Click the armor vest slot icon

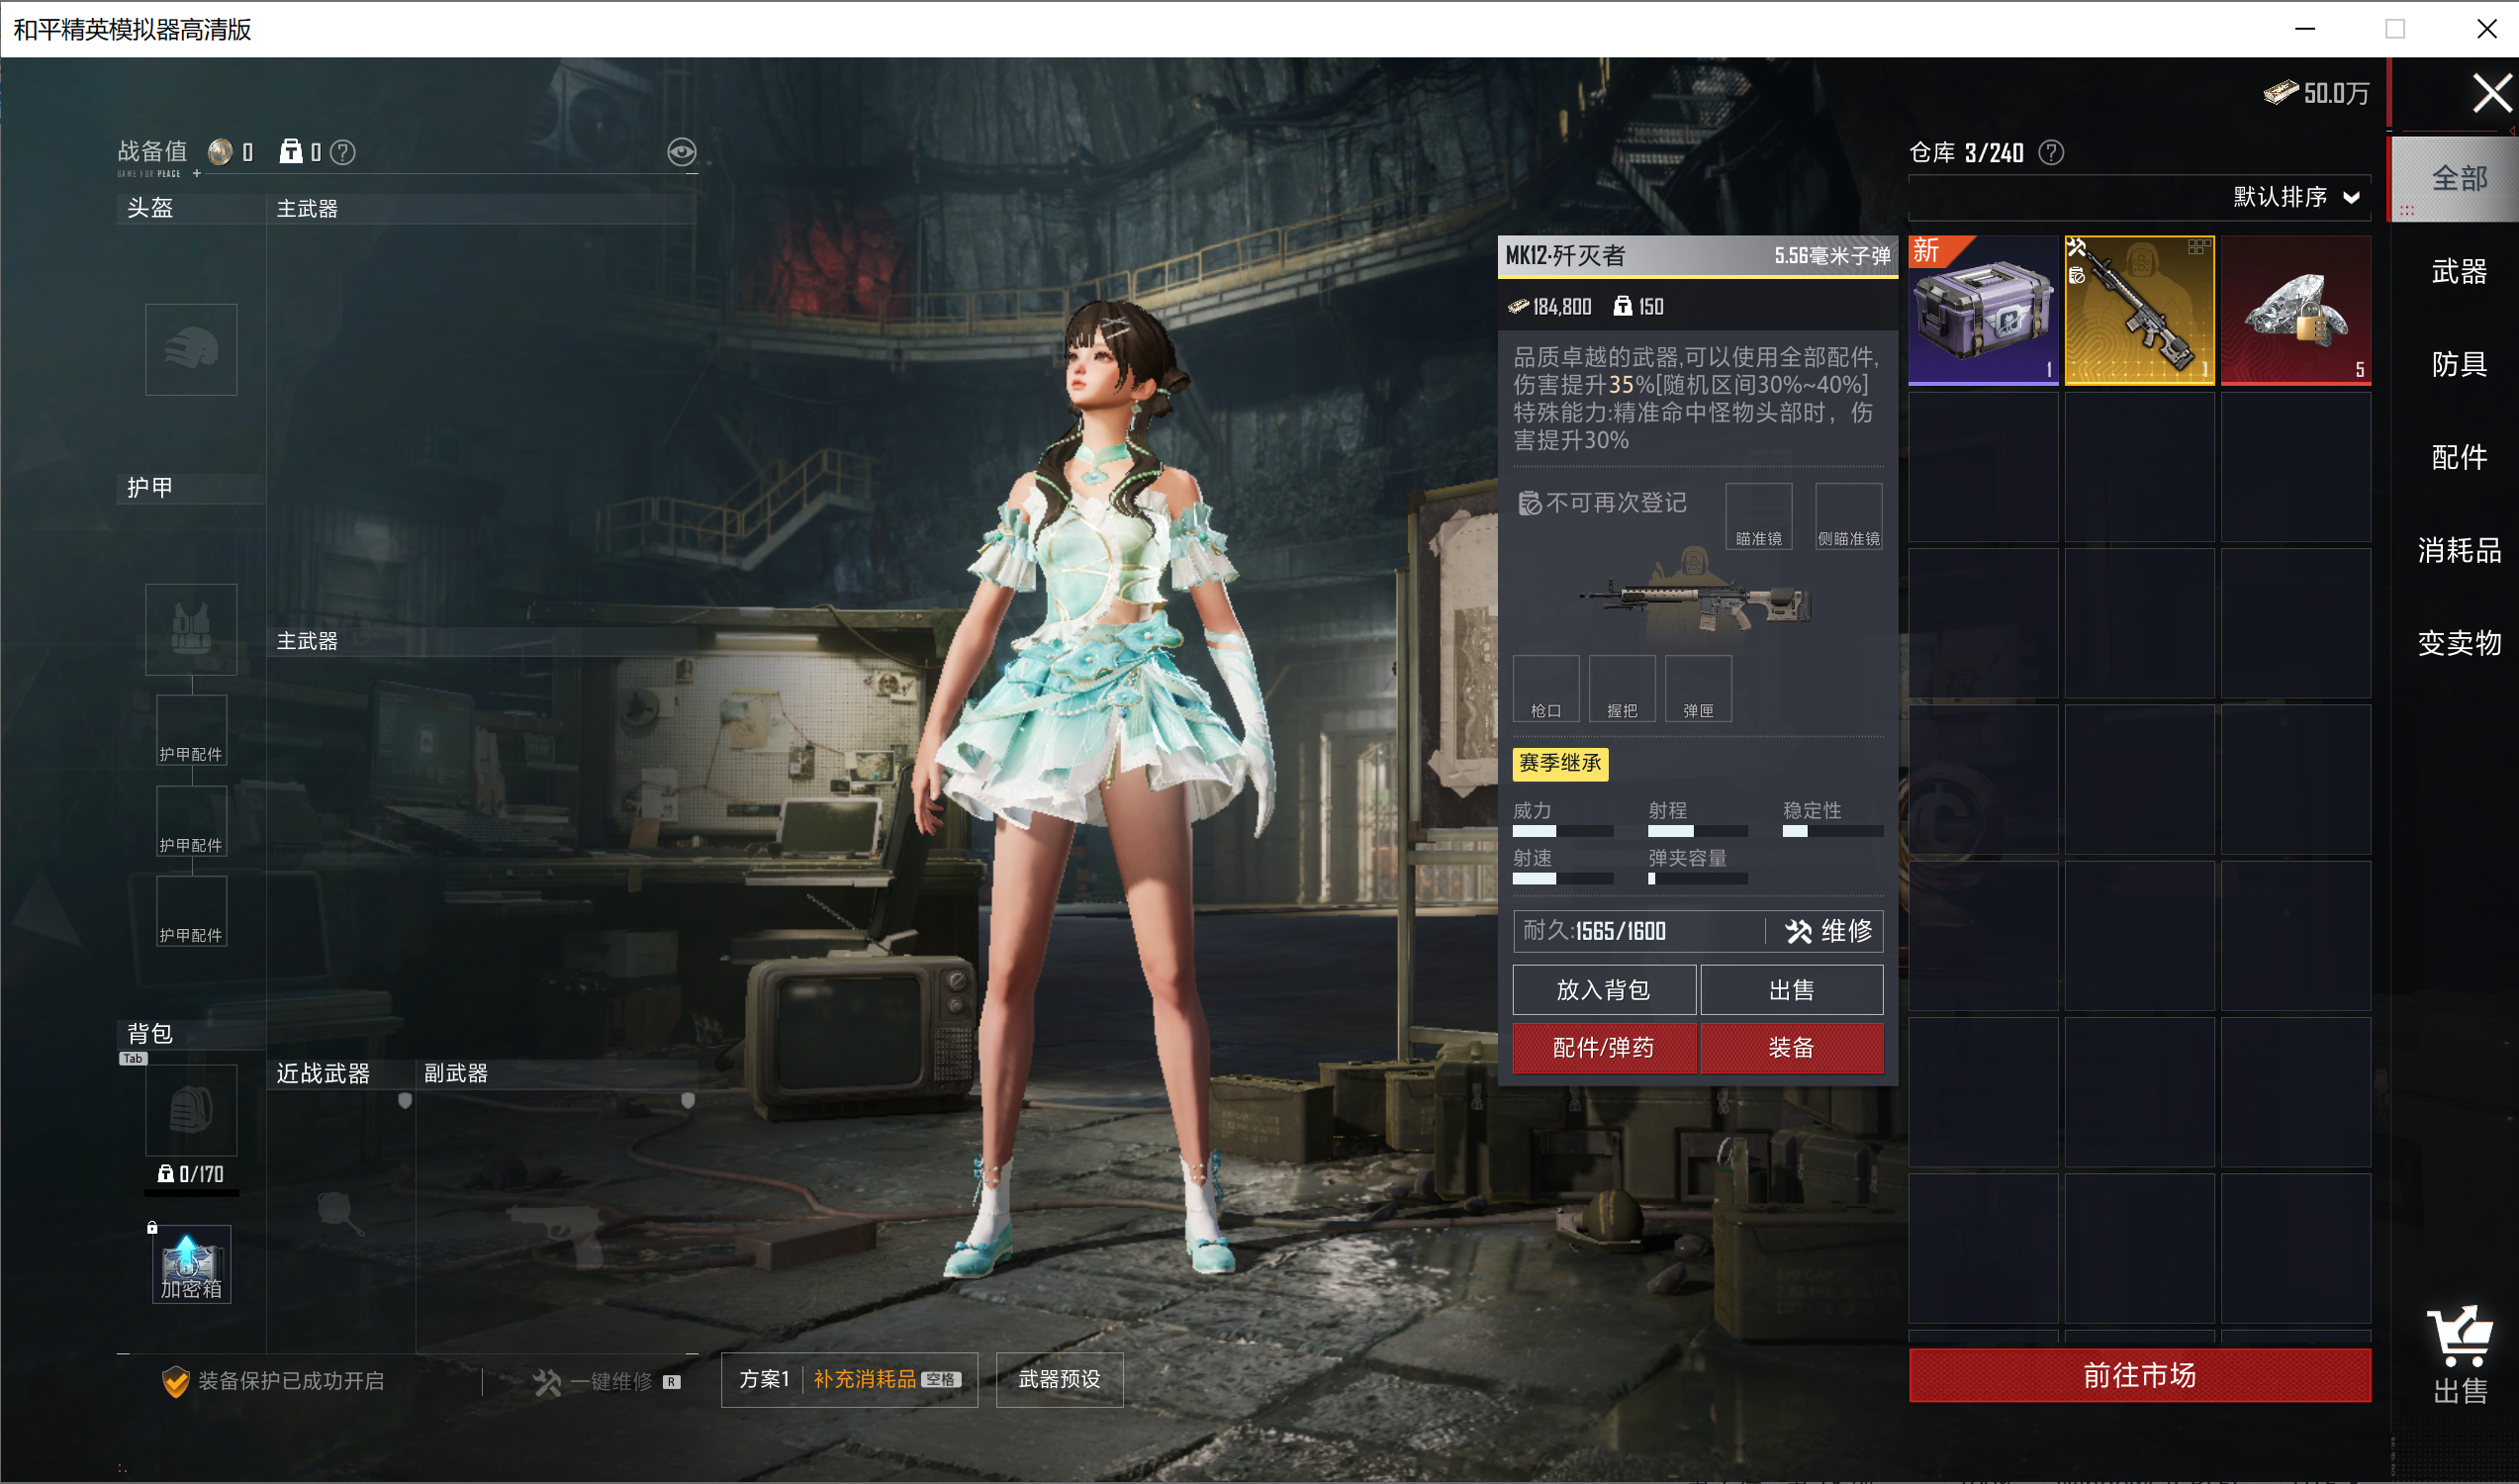pyautogui.click(x=191, y=629)
